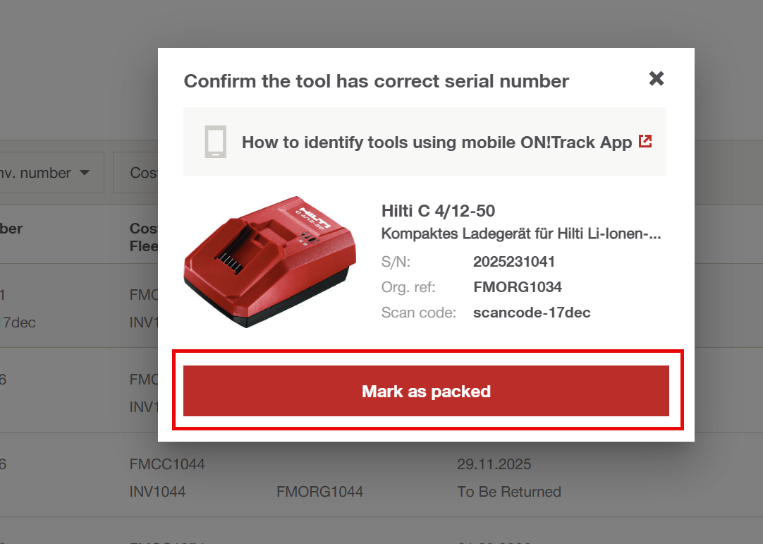The image size is (763, 544).
Task: Open the ON!Track App identification guide link
Action: click(437, 143)
